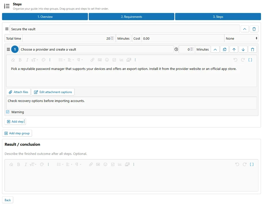Click the 'Attach files' button
263x205 pixels.
coord(19,92)
